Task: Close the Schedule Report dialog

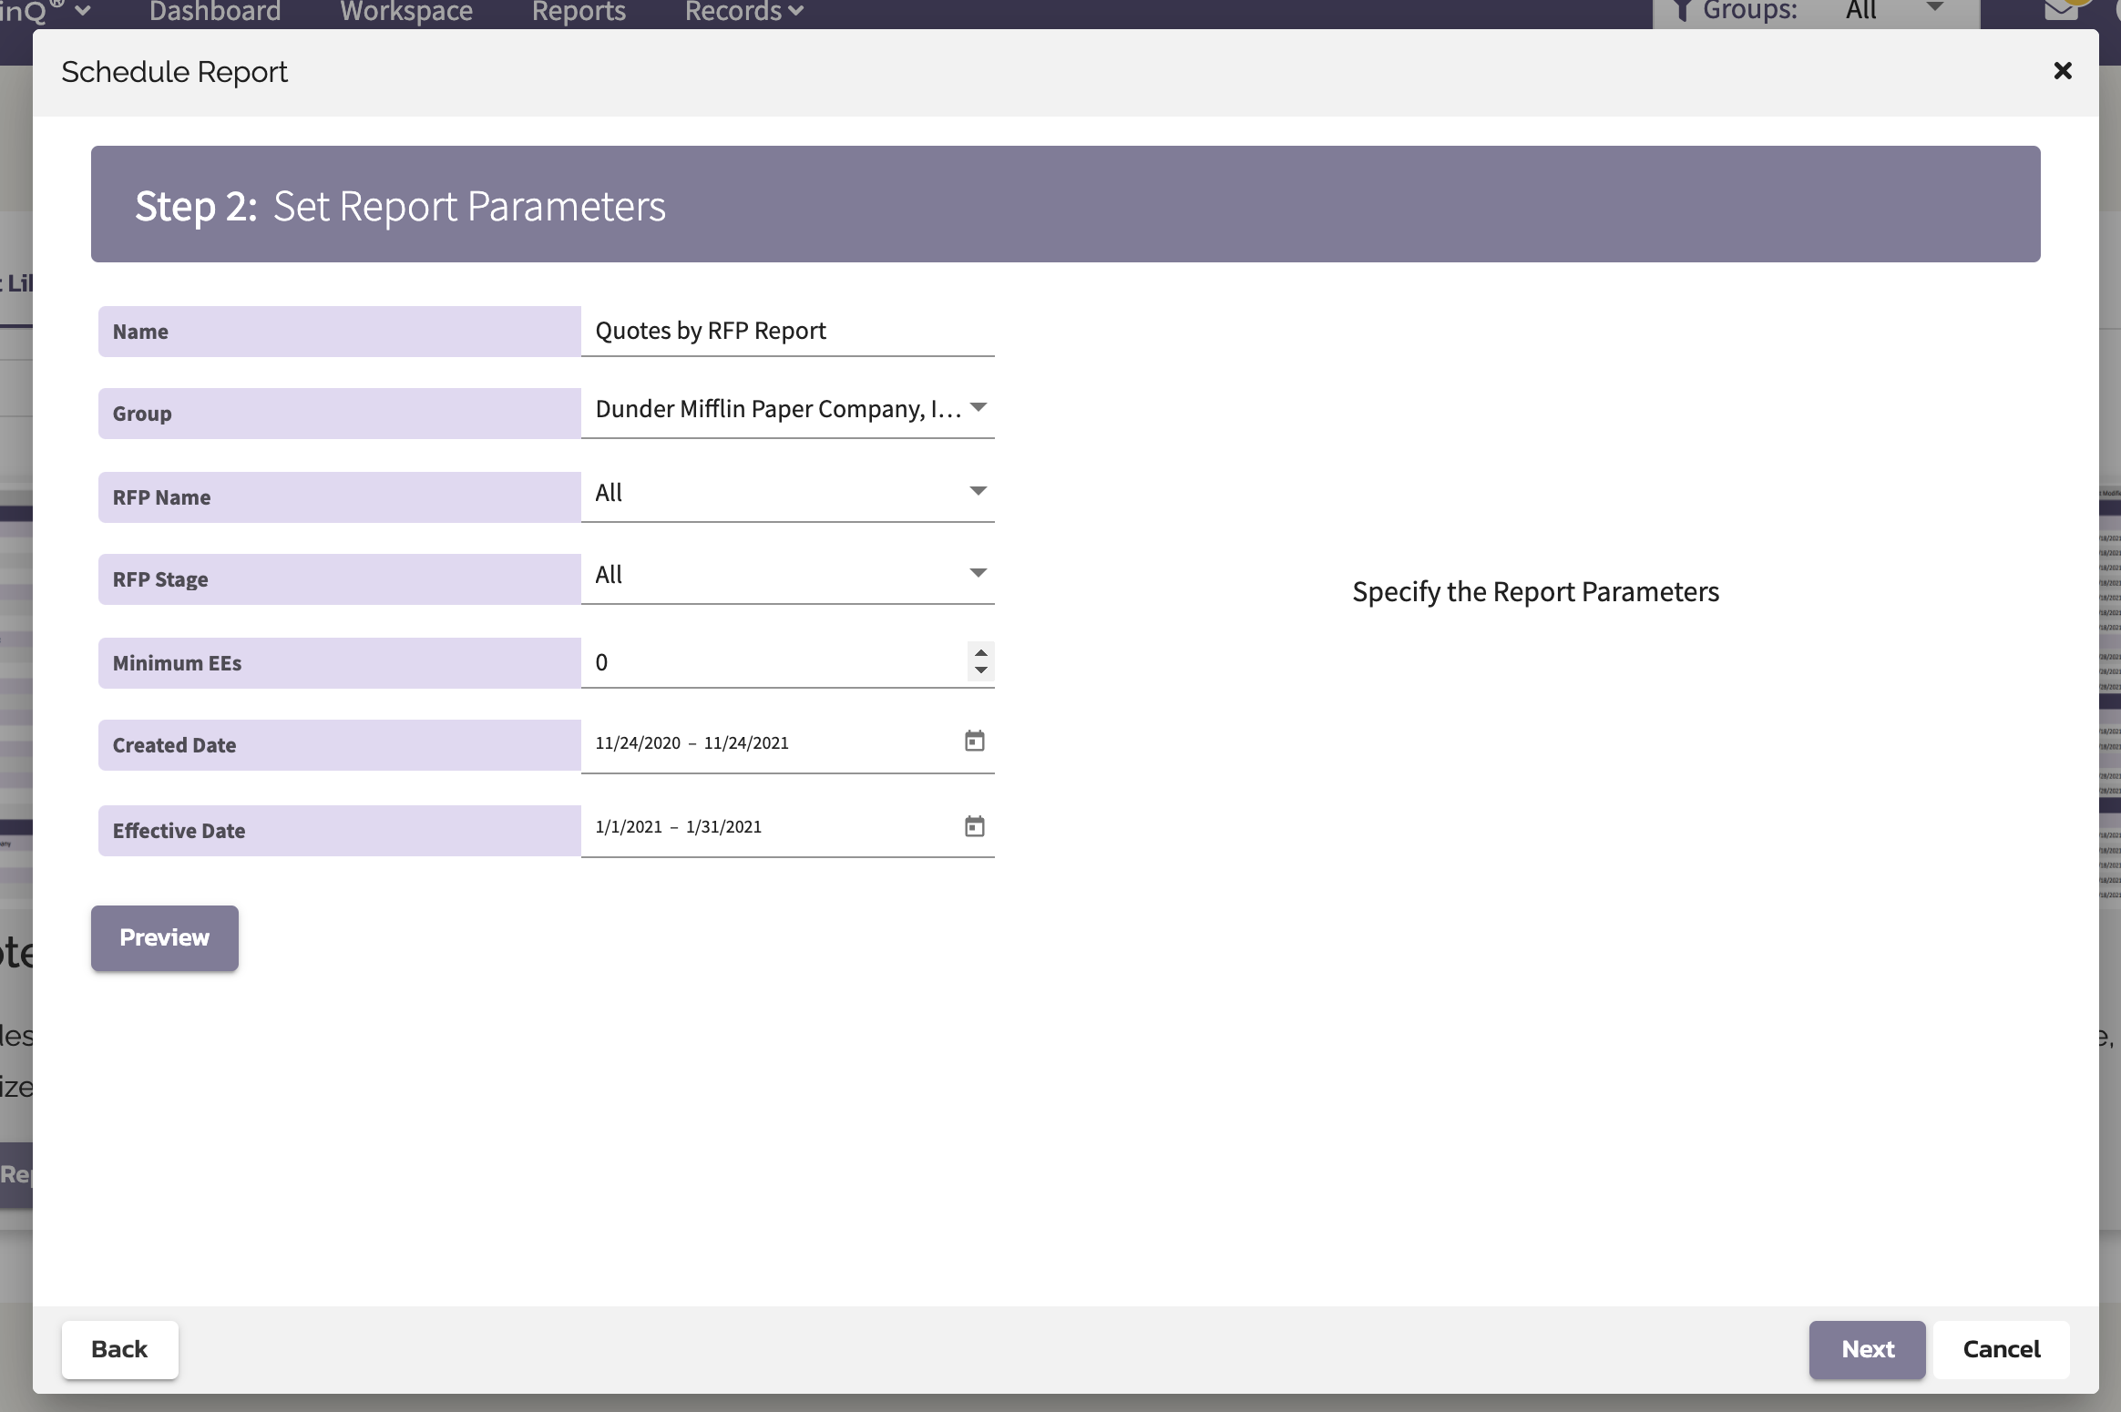Action: pos(2063,71)
